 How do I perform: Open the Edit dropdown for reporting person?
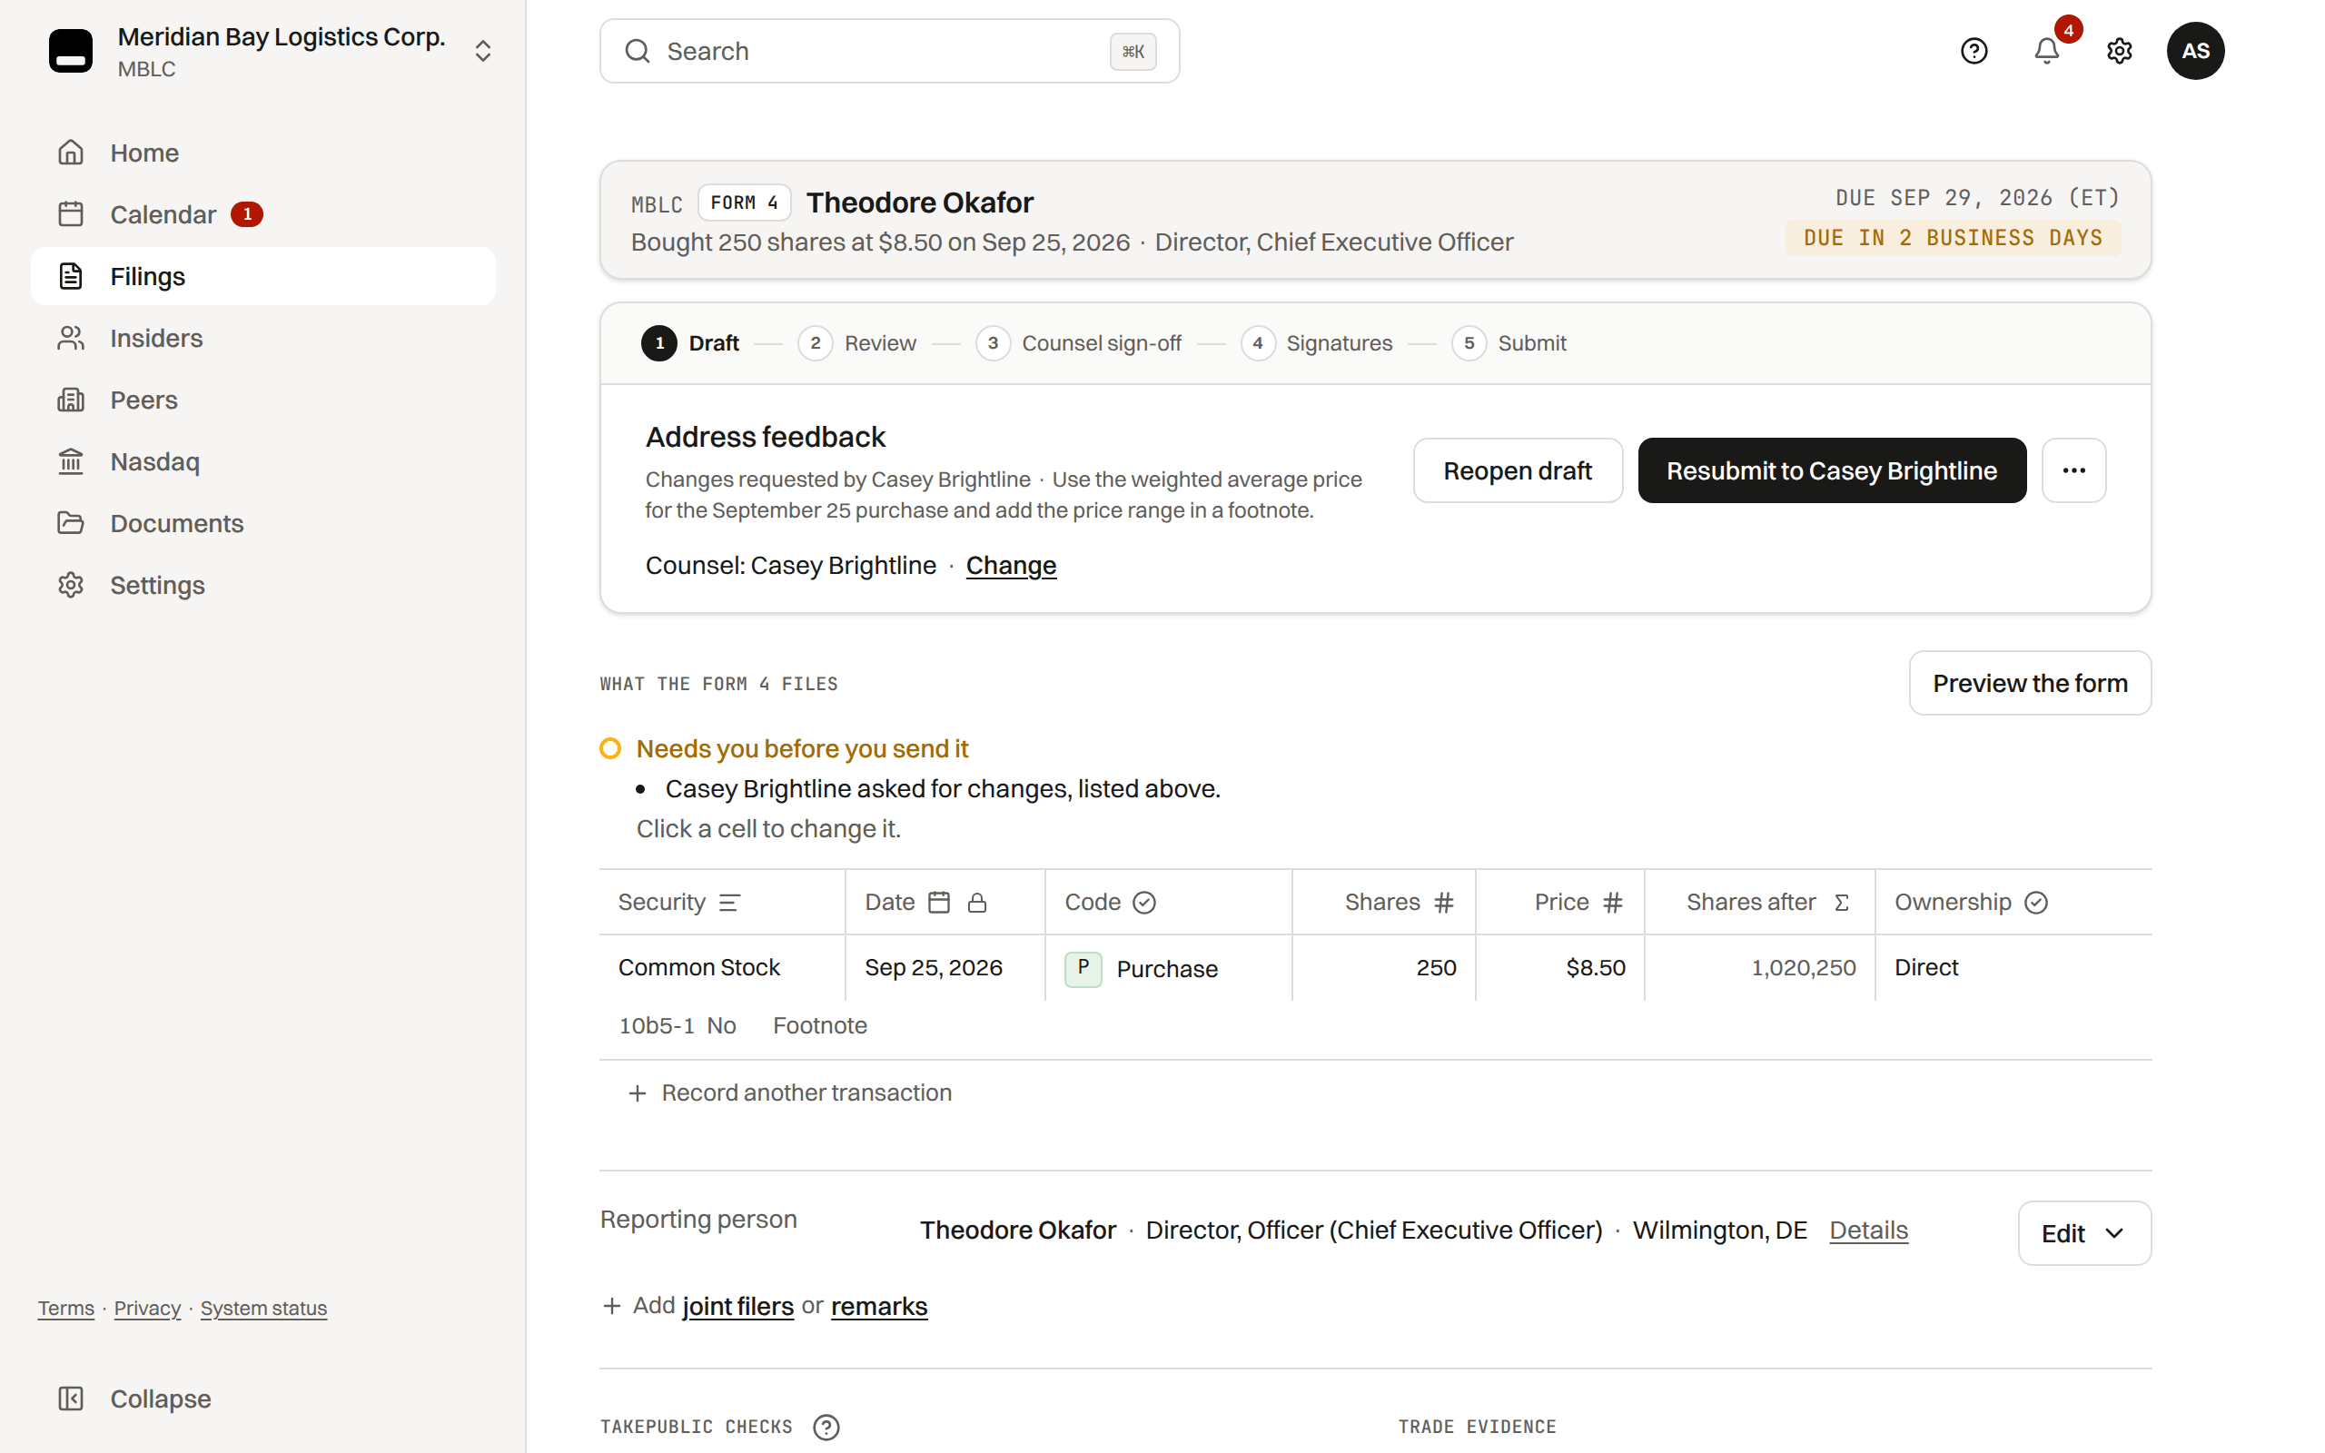coord(2083,1233)
